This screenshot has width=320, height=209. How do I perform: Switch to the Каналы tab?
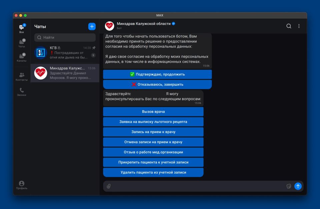click(22, 58)
